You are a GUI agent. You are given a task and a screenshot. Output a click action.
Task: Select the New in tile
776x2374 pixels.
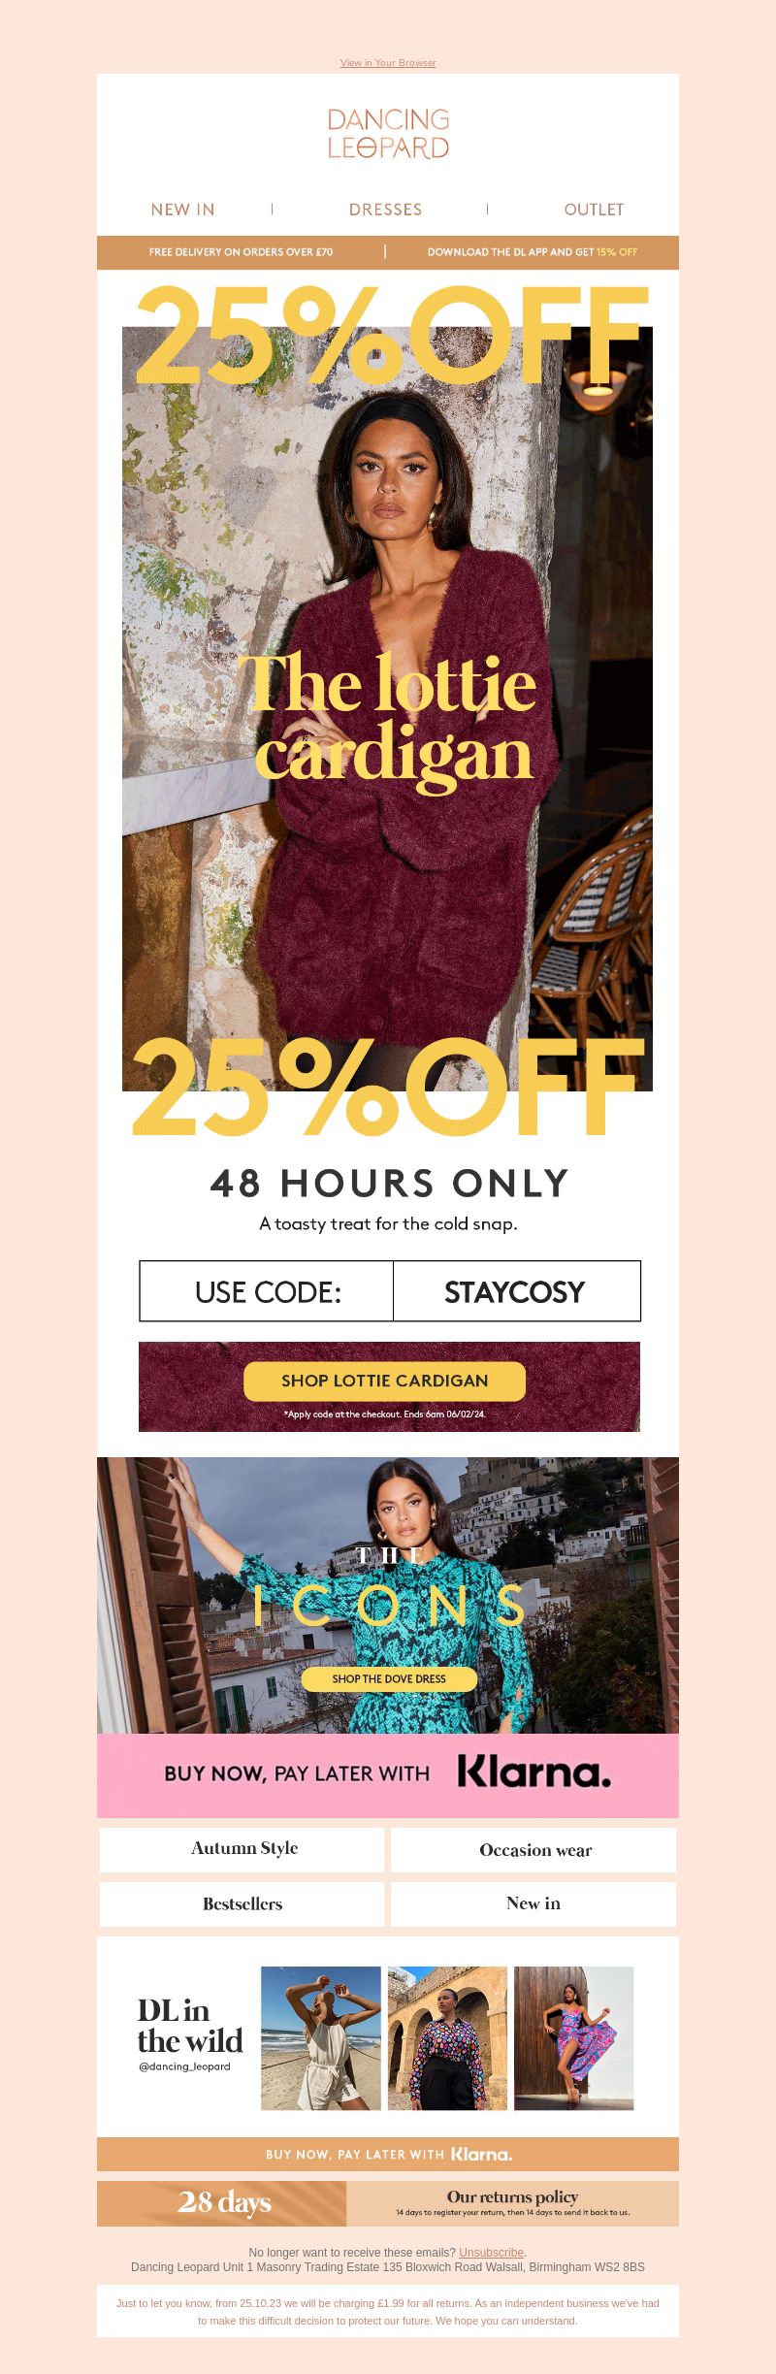tap(533, 1903)
